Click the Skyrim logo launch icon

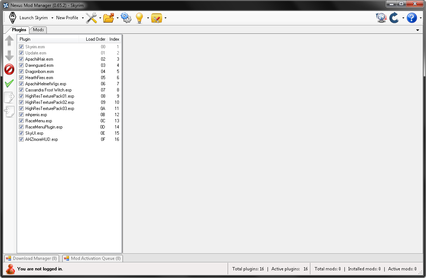[12, 18]
